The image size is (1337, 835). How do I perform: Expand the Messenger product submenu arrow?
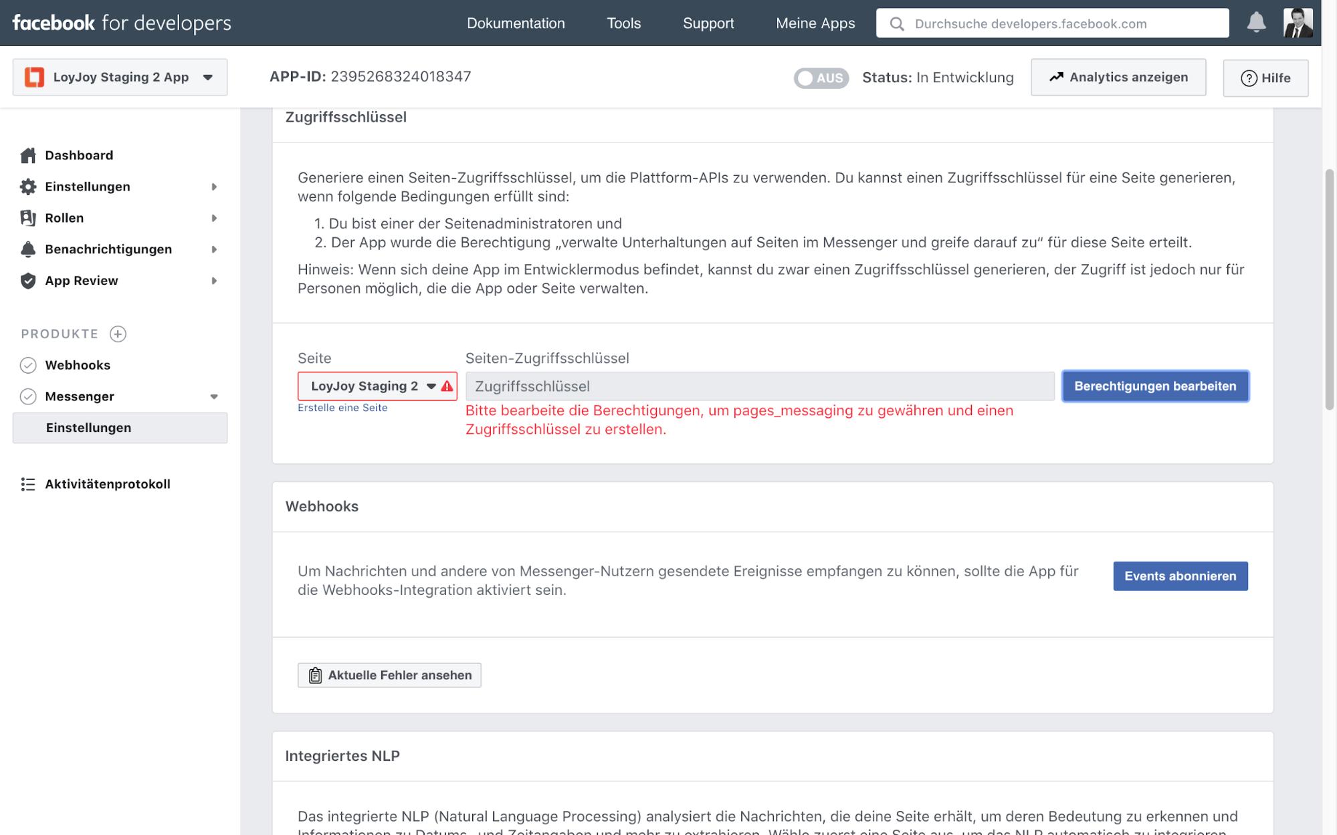coord(214,396)
